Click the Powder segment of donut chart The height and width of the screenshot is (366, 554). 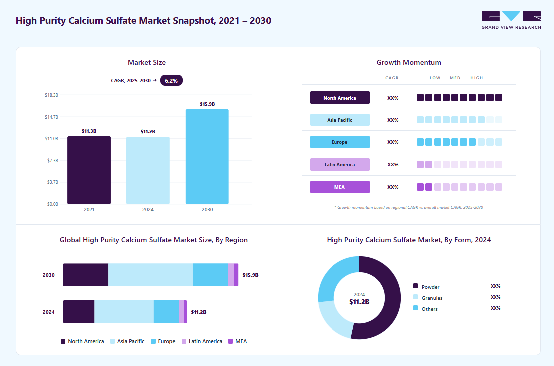(392, 298)
